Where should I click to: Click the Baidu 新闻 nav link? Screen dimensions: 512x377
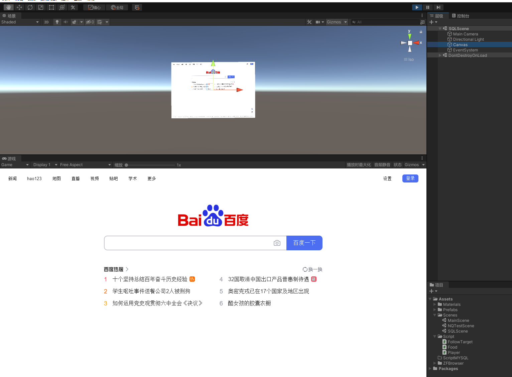(12, 178)
